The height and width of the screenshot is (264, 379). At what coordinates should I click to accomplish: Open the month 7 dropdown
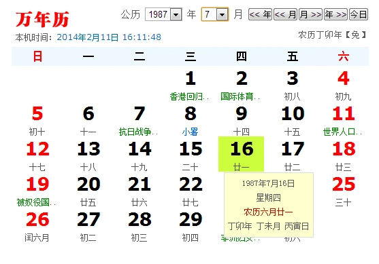[215, 14]
